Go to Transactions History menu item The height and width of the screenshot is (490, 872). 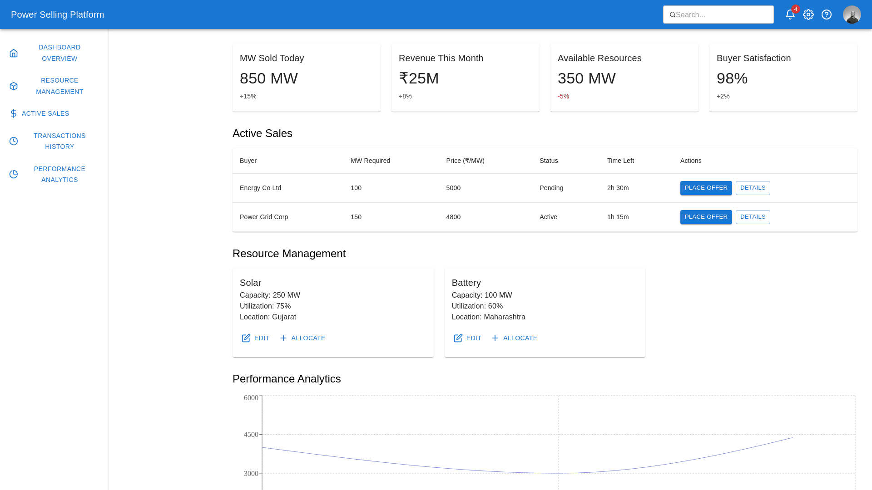pos(59,141)
